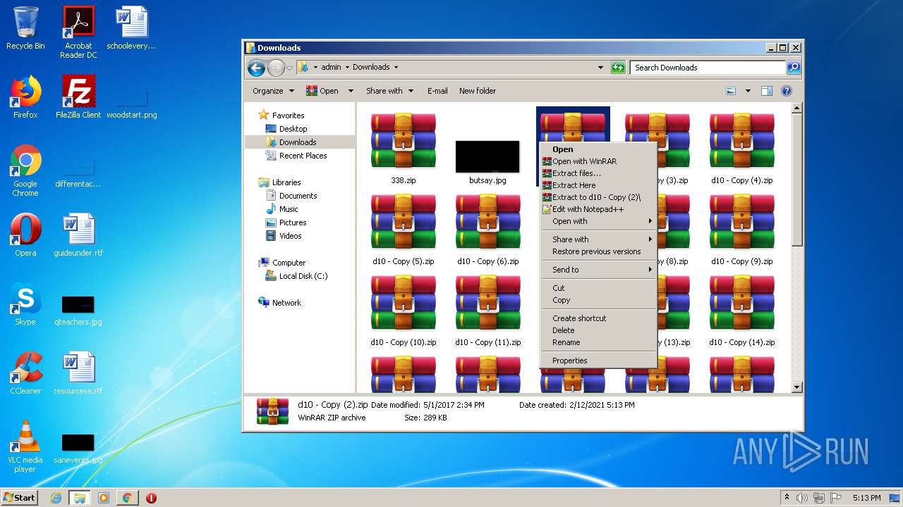Select Extract Here from context menu
This screenshot has width=903, height=507.
click(598, 185)
